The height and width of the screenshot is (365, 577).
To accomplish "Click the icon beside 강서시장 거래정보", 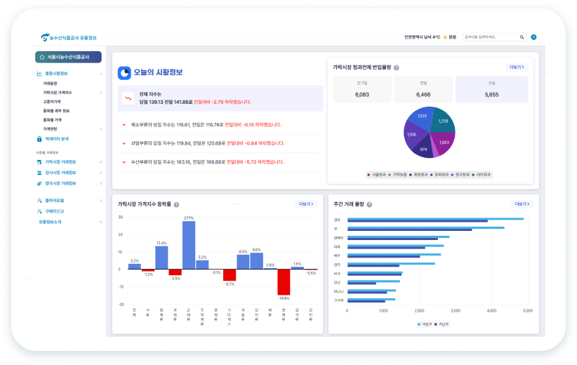I will pyautogui.click(x=39, y=173).
